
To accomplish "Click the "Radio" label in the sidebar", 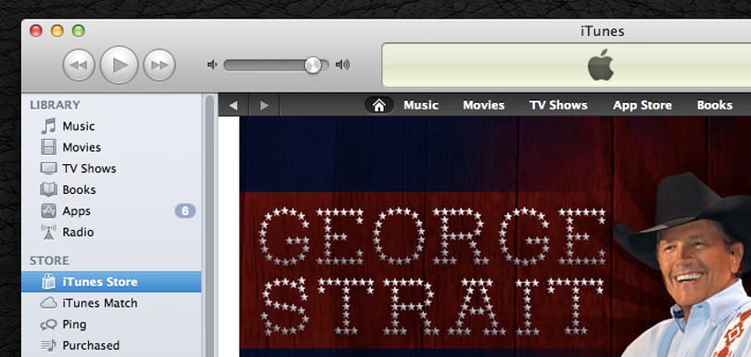I will point(78,232).
